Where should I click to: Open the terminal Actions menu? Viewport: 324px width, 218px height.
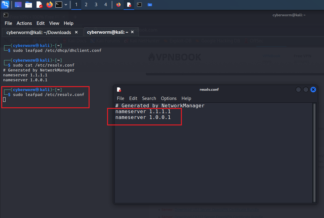[x=24, y=23]
